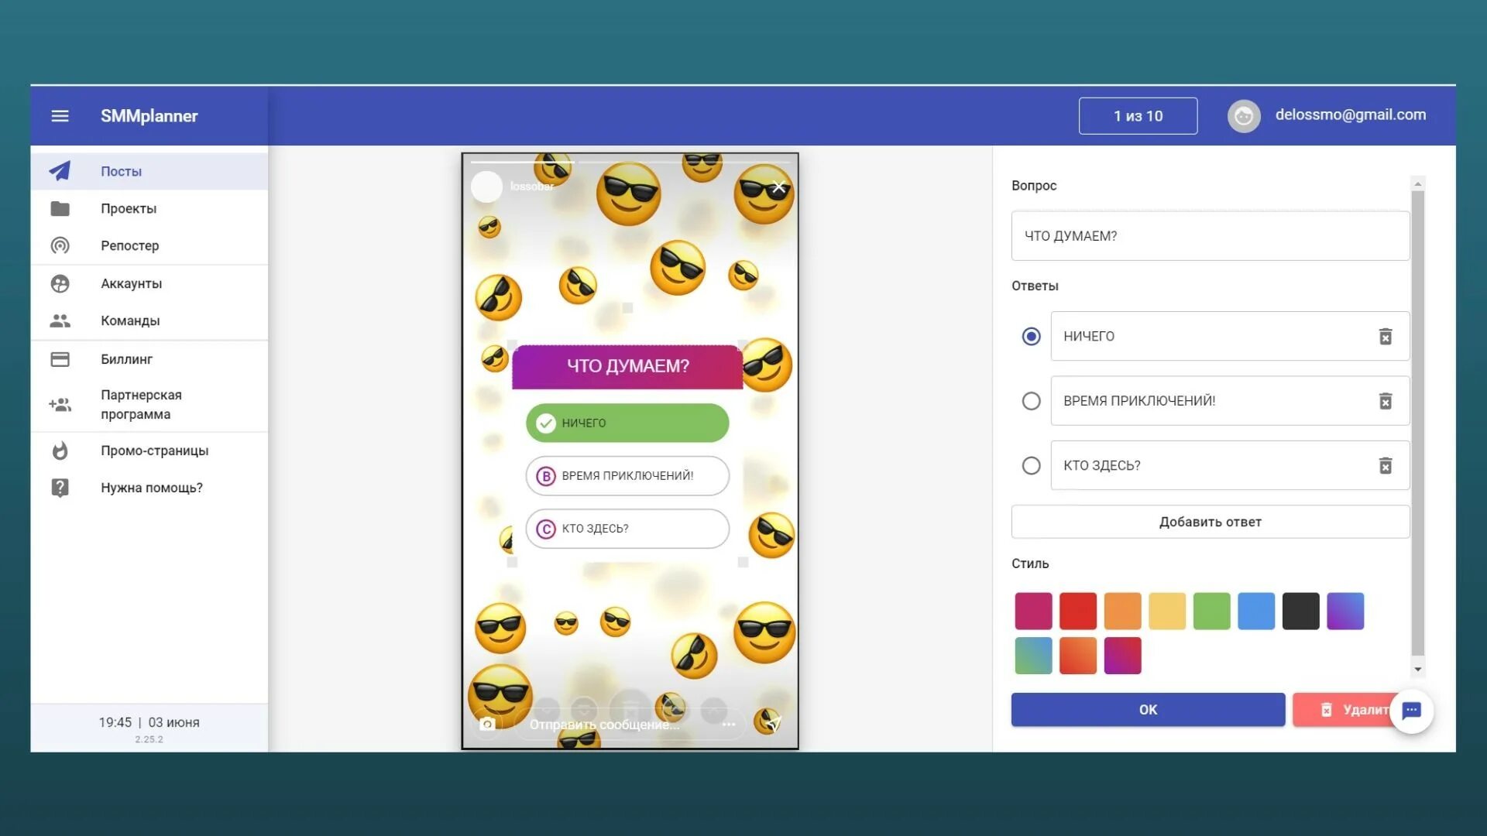Image resolution: width=1487 pixels, height=836 pixels.
Task: Choose КТО ЗДЕСЬ? radio as correct answer
Action: 1031,465
